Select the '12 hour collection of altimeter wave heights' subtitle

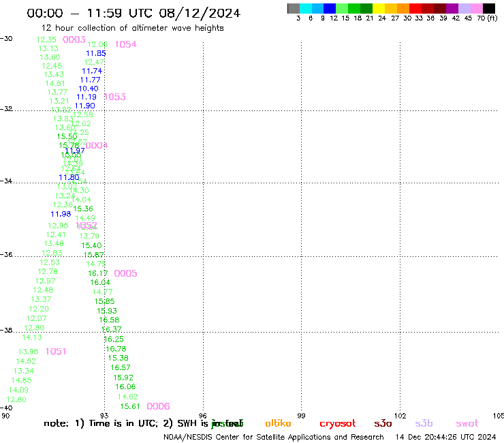pyautogui.click(x=132, y=28)
